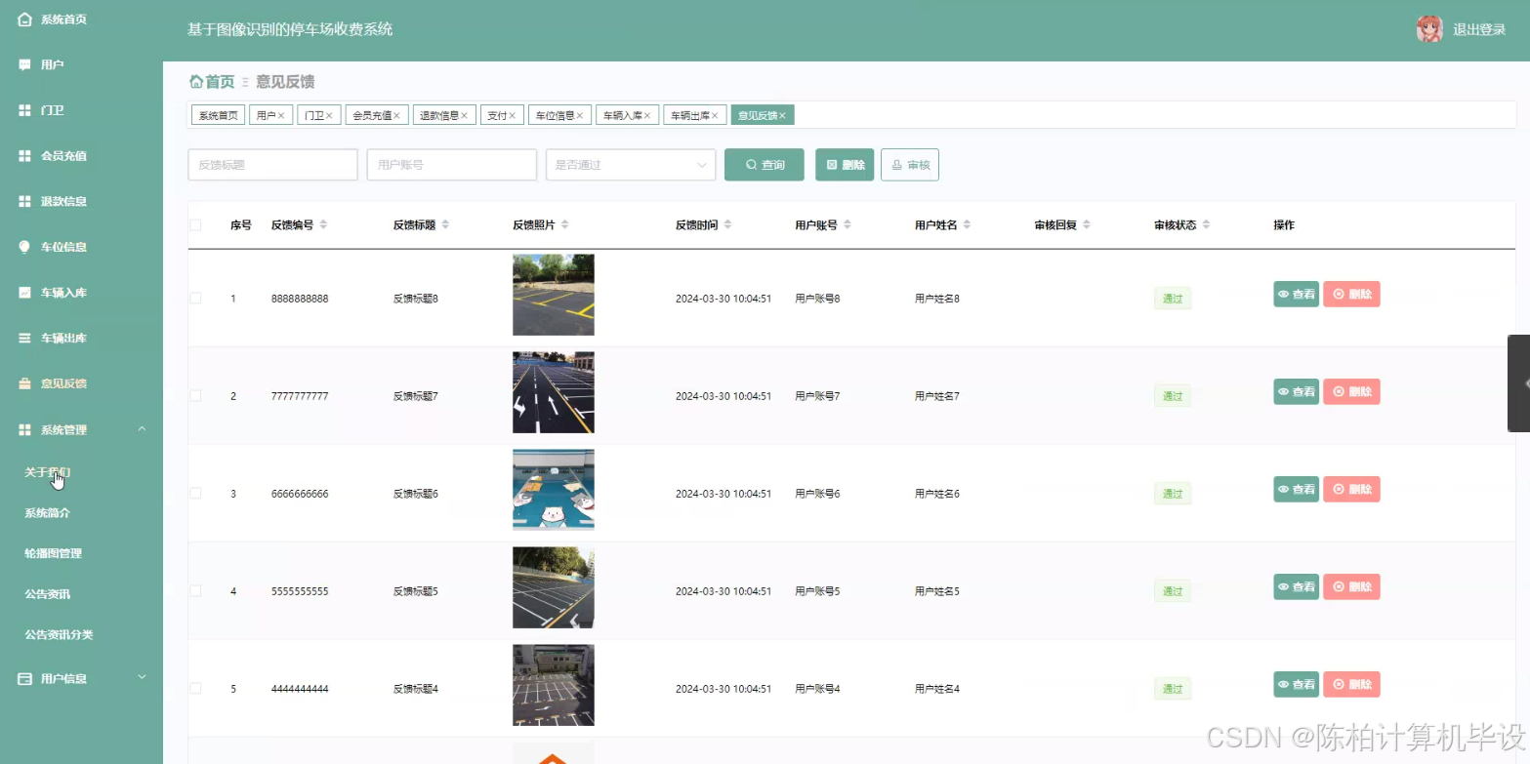Click 退出登录 to log out
Image resolution: width=1530 pixels, height=764 pixels.
(1479, 30)
